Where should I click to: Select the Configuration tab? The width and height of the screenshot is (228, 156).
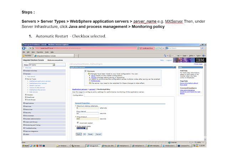(x=78, y=95)
